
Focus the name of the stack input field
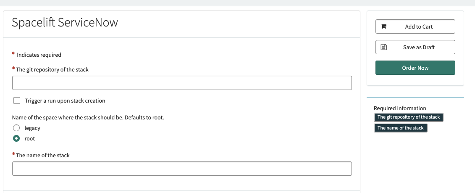coord(182,169)
